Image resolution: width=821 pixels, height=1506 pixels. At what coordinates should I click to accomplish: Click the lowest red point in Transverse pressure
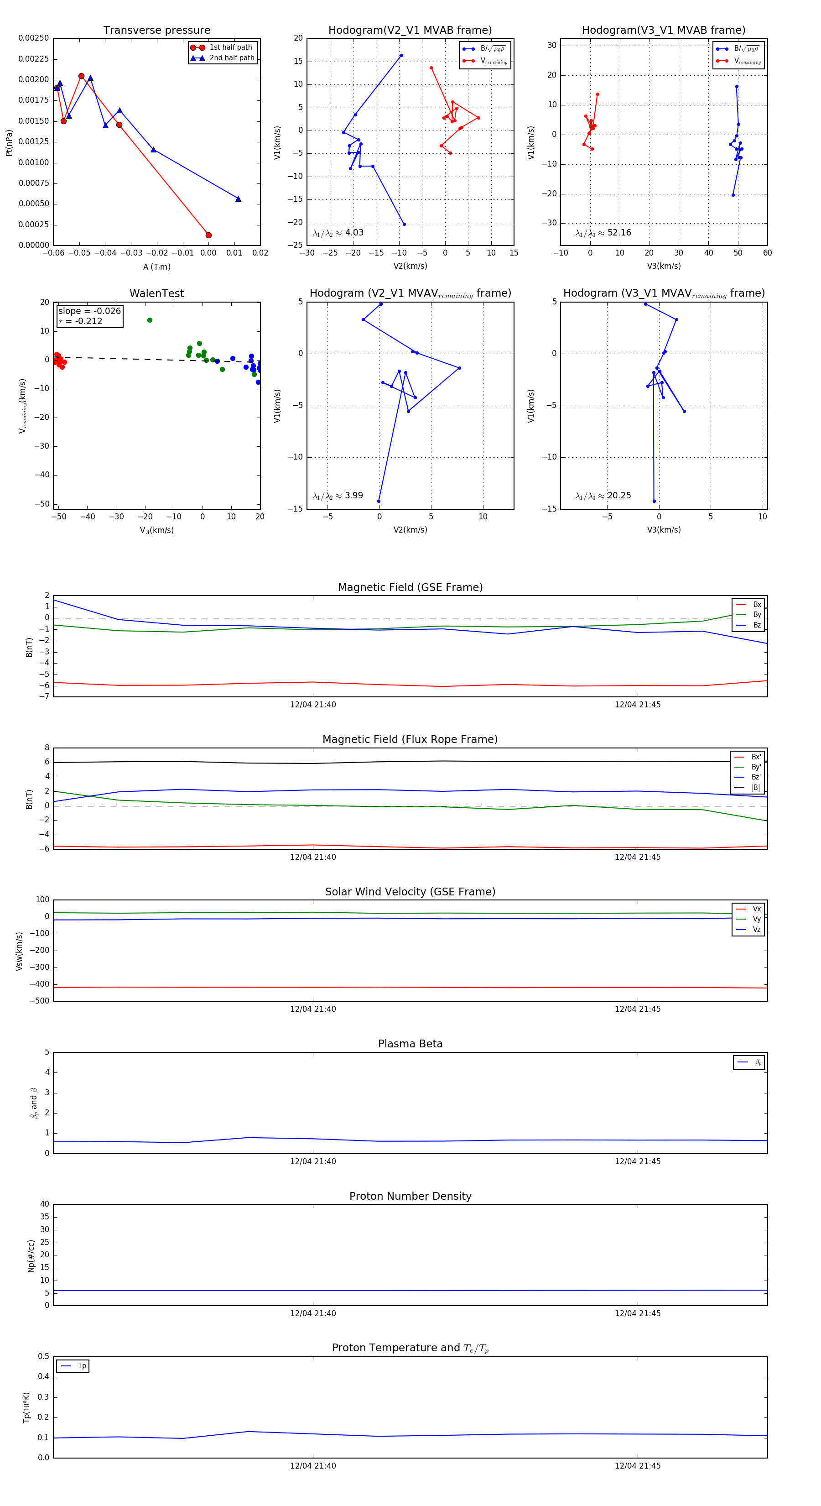(x=208, y=235)
